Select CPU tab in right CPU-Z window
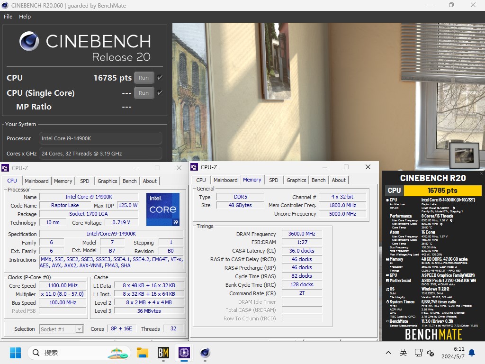The image size is (485, 364). tap(201, 180)
